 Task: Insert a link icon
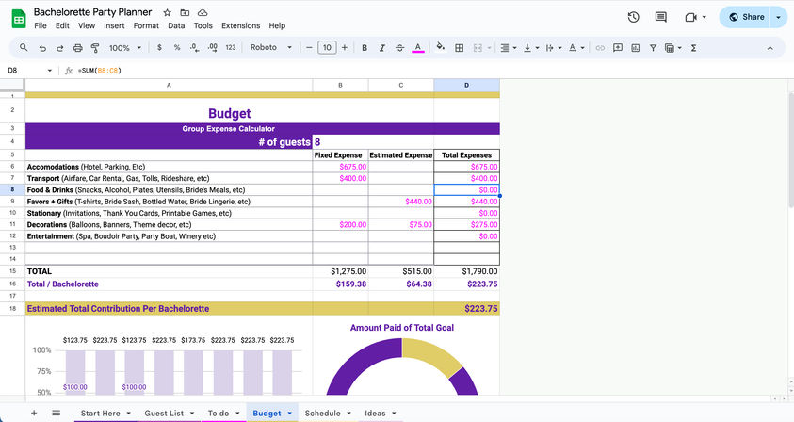point(600,48)
